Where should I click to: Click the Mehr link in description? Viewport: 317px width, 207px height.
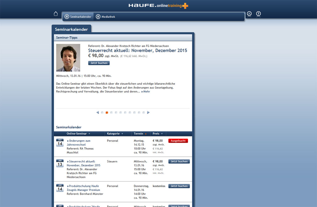tap(146, 91)
